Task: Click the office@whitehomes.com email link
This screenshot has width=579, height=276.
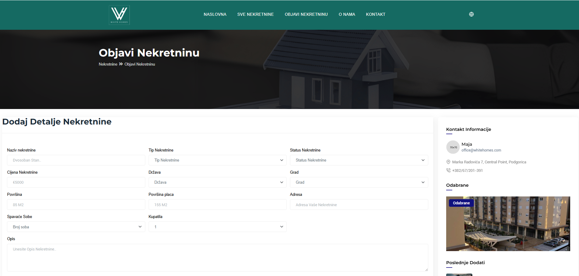Action: pyautogui.click(x=481, y=150)
